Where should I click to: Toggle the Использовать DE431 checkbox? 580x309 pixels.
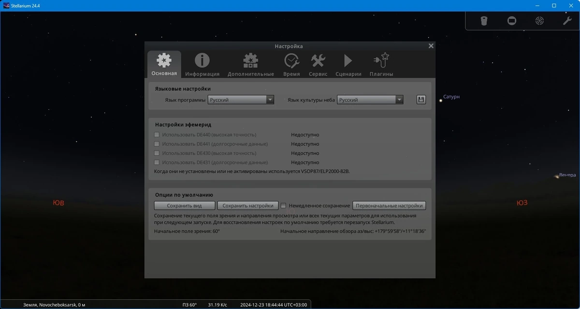157,162
